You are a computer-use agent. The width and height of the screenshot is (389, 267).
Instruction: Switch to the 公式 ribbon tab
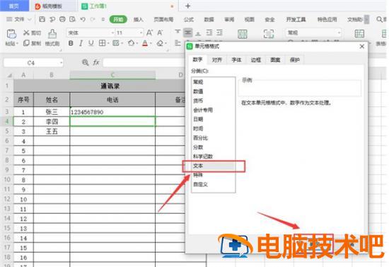[189, 19]
